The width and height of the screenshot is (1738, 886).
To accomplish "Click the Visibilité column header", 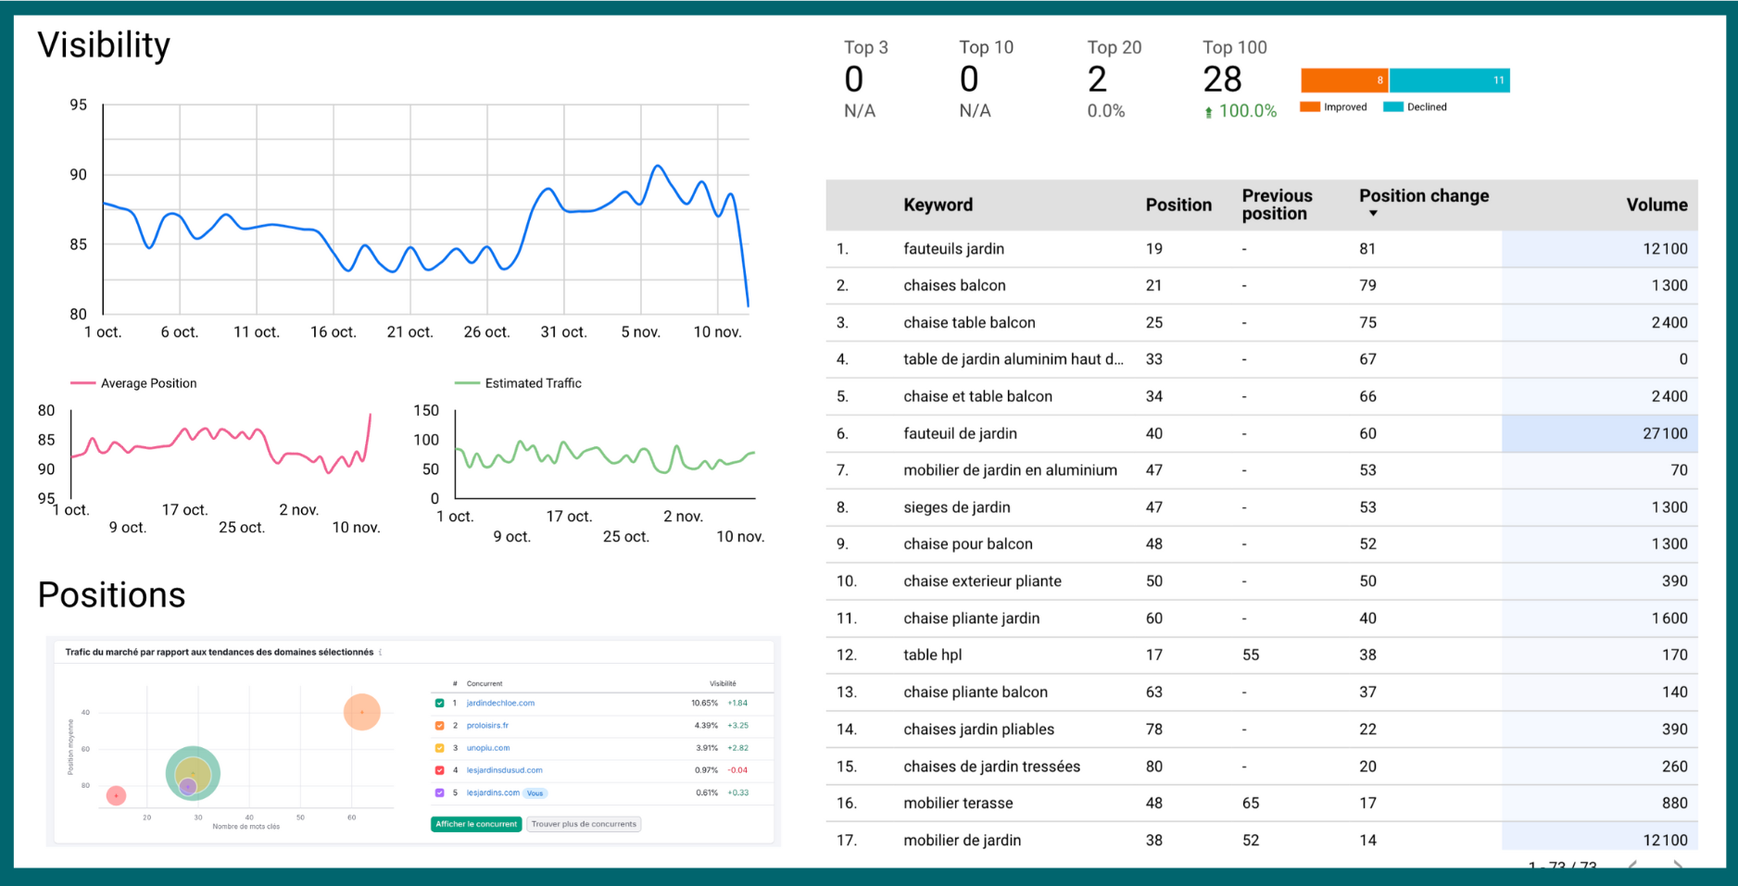I will point(723,684).
